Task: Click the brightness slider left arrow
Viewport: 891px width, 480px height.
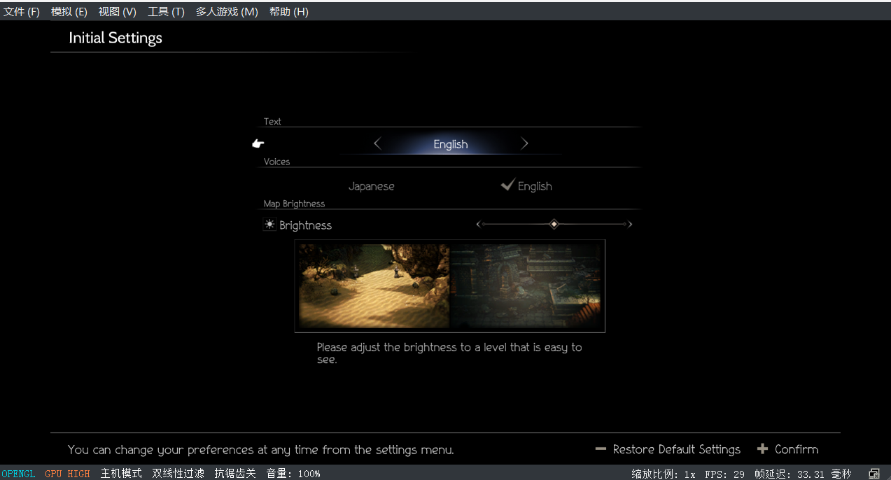Action: coord(479,225)
